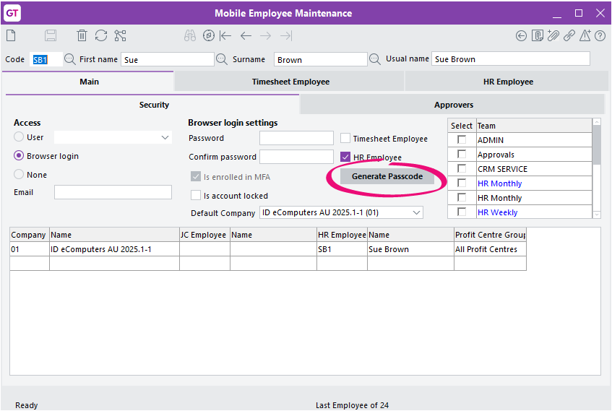Click into the Usual name field
The height and width of the screenshot is (411, 612).
[x=511, y=59]
